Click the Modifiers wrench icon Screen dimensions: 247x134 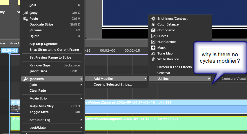pos(26,79)
